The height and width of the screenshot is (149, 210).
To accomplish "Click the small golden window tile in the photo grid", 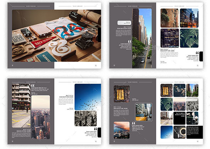I will 167,90.
